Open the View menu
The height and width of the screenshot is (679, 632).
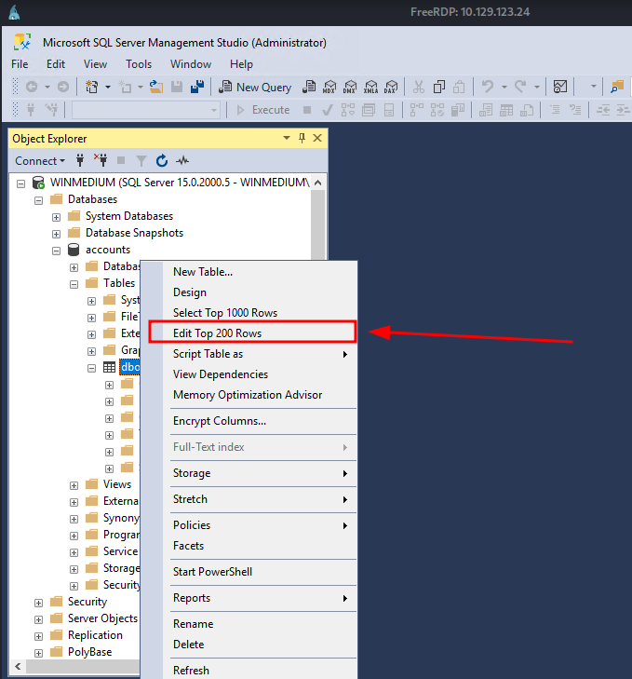[95, 64]
